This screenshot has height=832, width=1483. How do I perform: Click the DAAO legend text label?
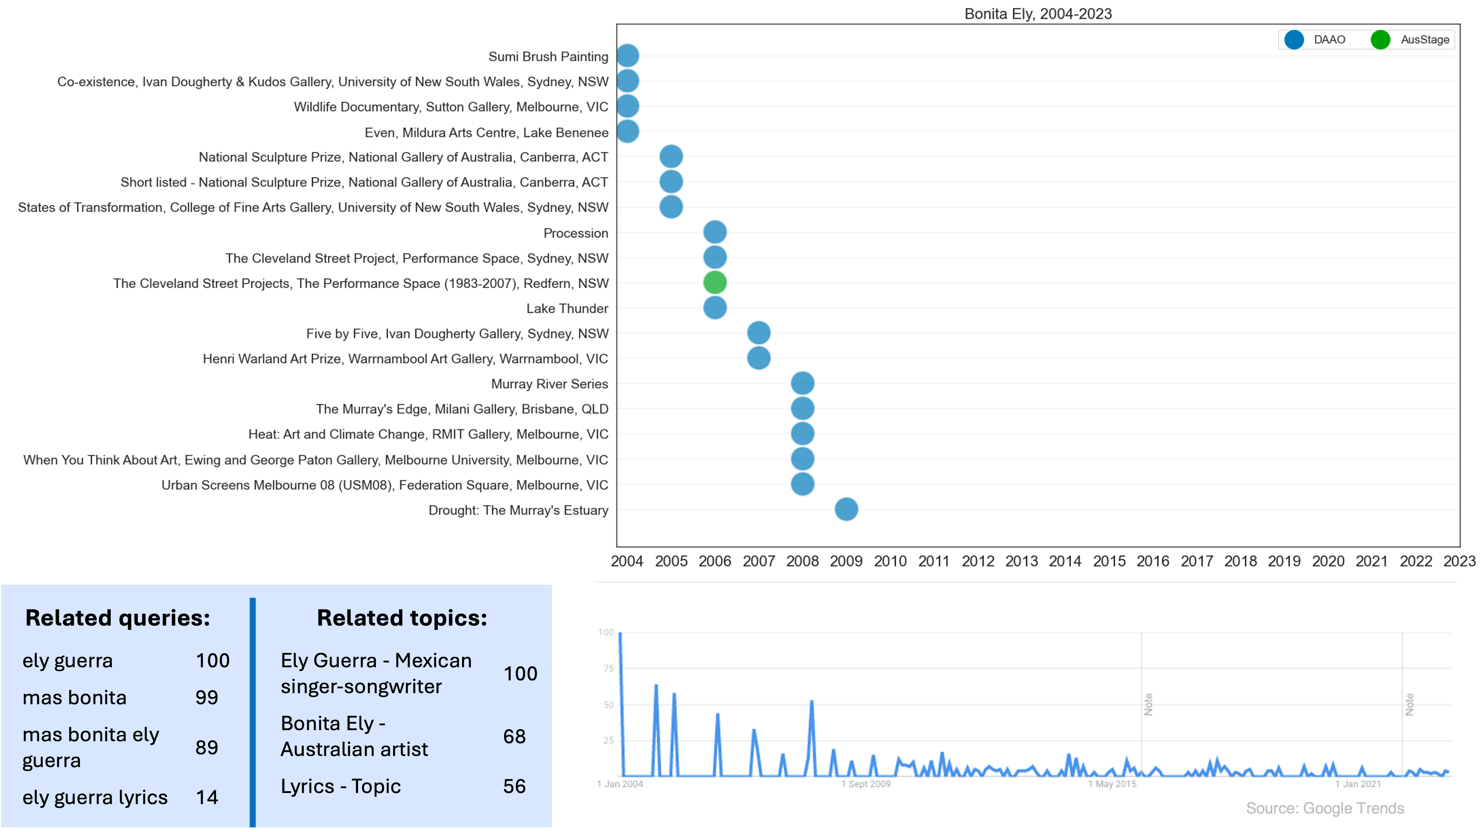1329,40
